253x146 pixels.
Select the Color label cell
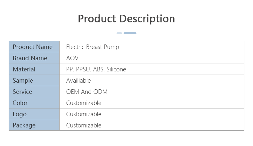[x=34, y=103]
